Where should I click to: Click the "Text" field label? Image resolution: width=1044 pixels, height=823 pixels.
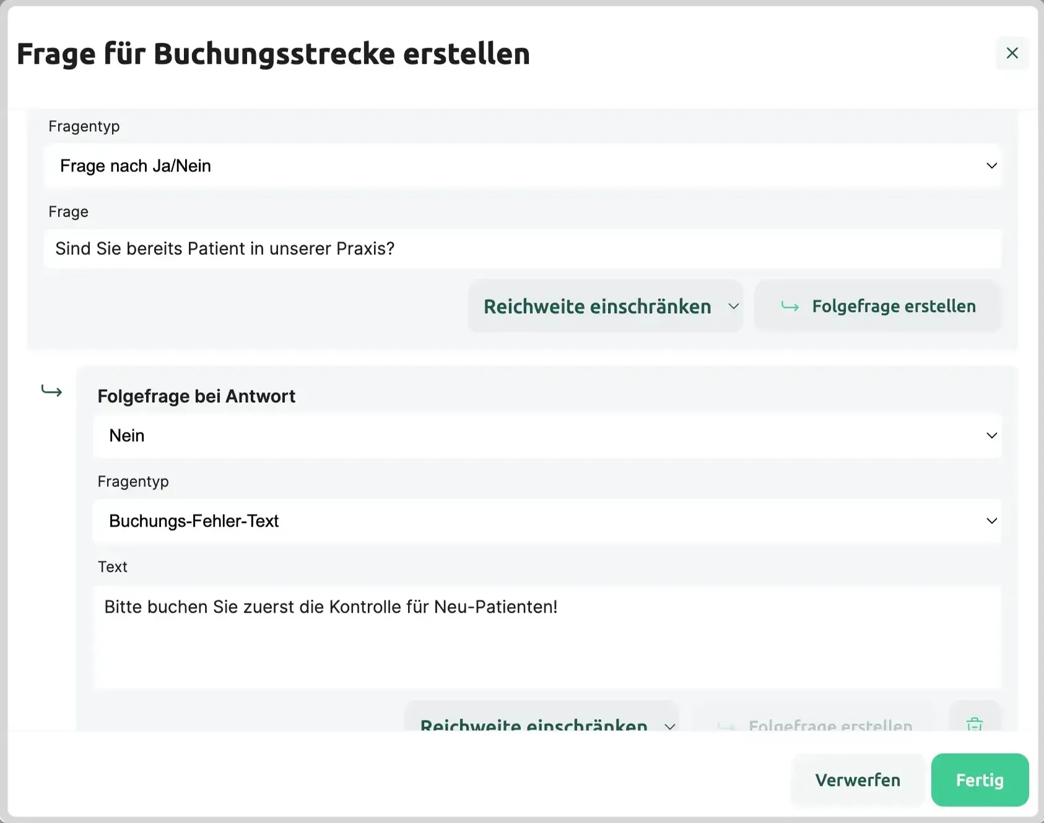coord(112,567)
